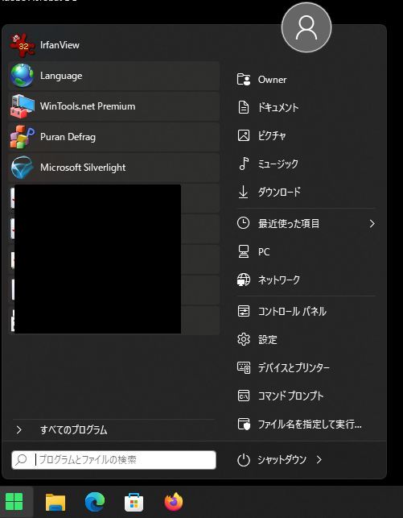Viewport: 403px width, 518px height.
Task: Click the コントロール パネル icon
Action: [244, 311]
